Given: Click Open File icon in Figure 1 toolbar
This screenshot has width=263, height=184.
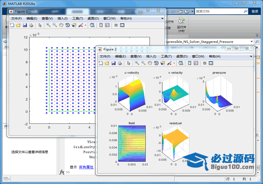Looking at the screenshot, I should tap(18, 25).
